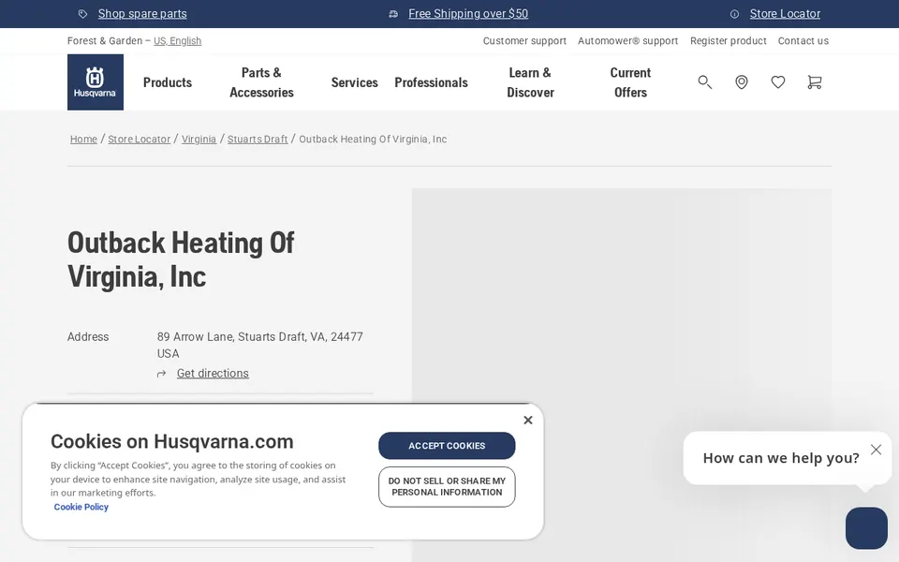Click the Accept Cookies button
Image resolution: width=899 pixels, height=562 pixels.
[x=447, y=446]
